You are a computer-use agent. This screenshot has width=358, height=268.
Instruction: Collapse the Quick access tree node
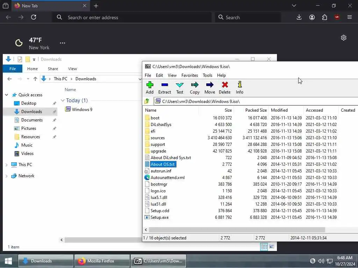pos(7,95)
